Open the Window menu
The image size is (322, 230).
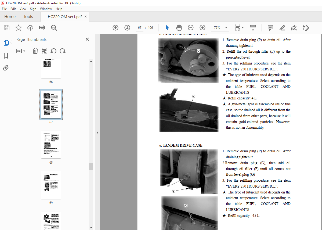coord(46,9)
